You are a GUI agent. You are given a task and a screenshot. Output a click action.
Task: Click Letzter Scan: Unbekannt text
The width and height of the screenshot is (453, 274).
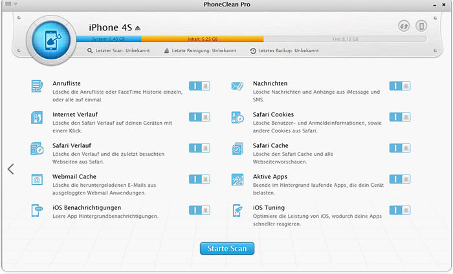[x=122, y=50]
